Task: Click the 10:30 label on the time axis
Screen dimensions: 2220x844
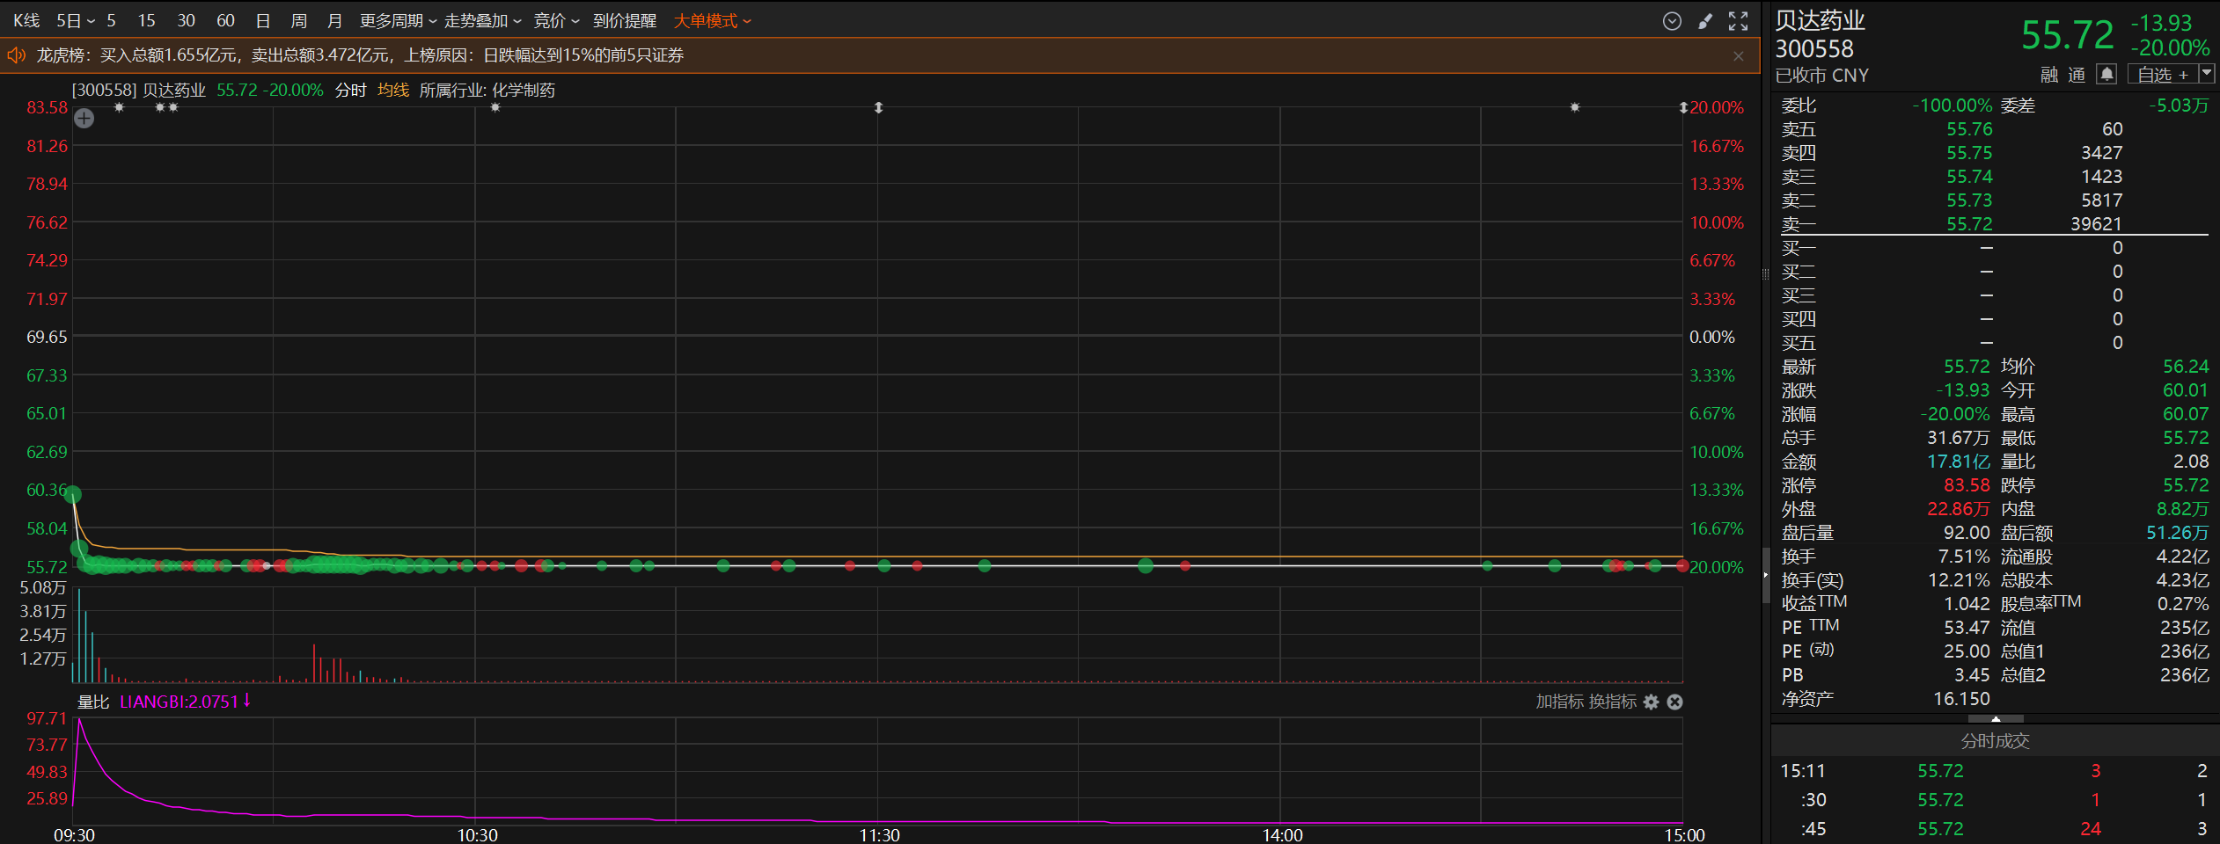Action: (x=477, y=834)
